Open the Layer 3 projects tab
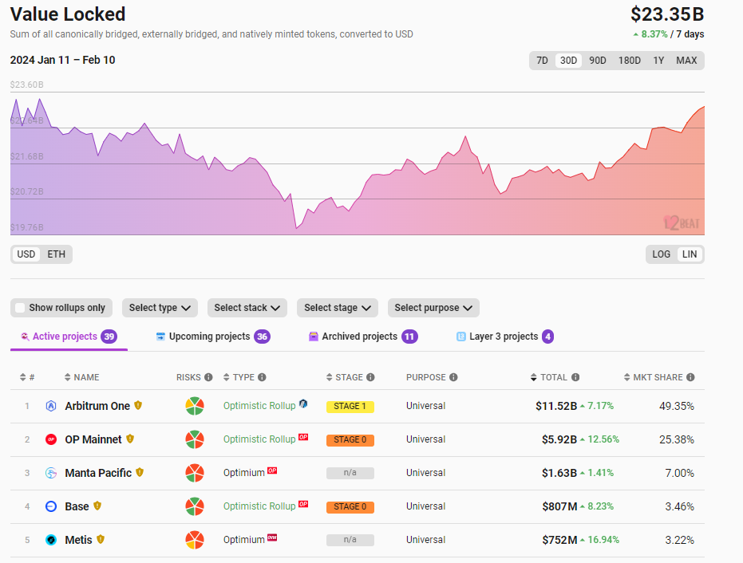Screen dimensions: 743x563 pyautogui.click(x=504, y=337)
